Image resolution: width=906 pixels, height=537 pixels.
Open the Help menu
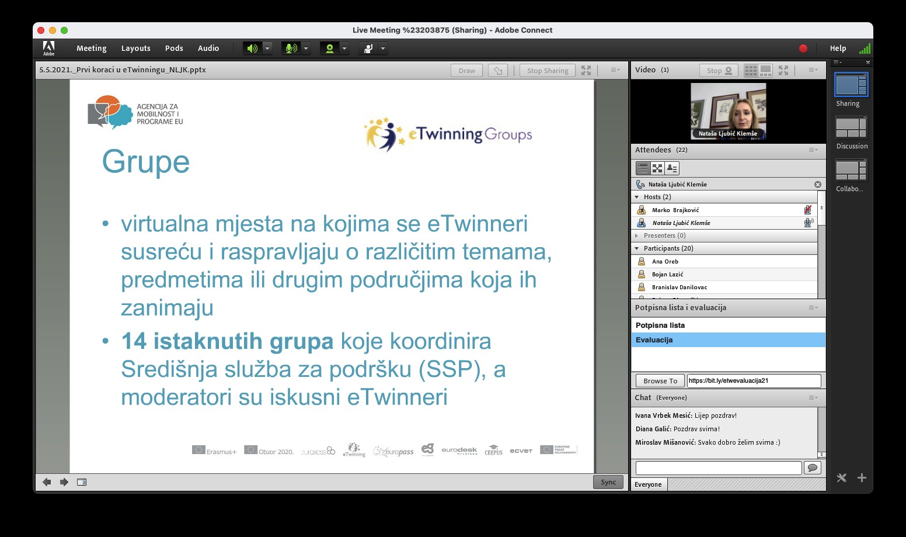(x=838, y=48)
